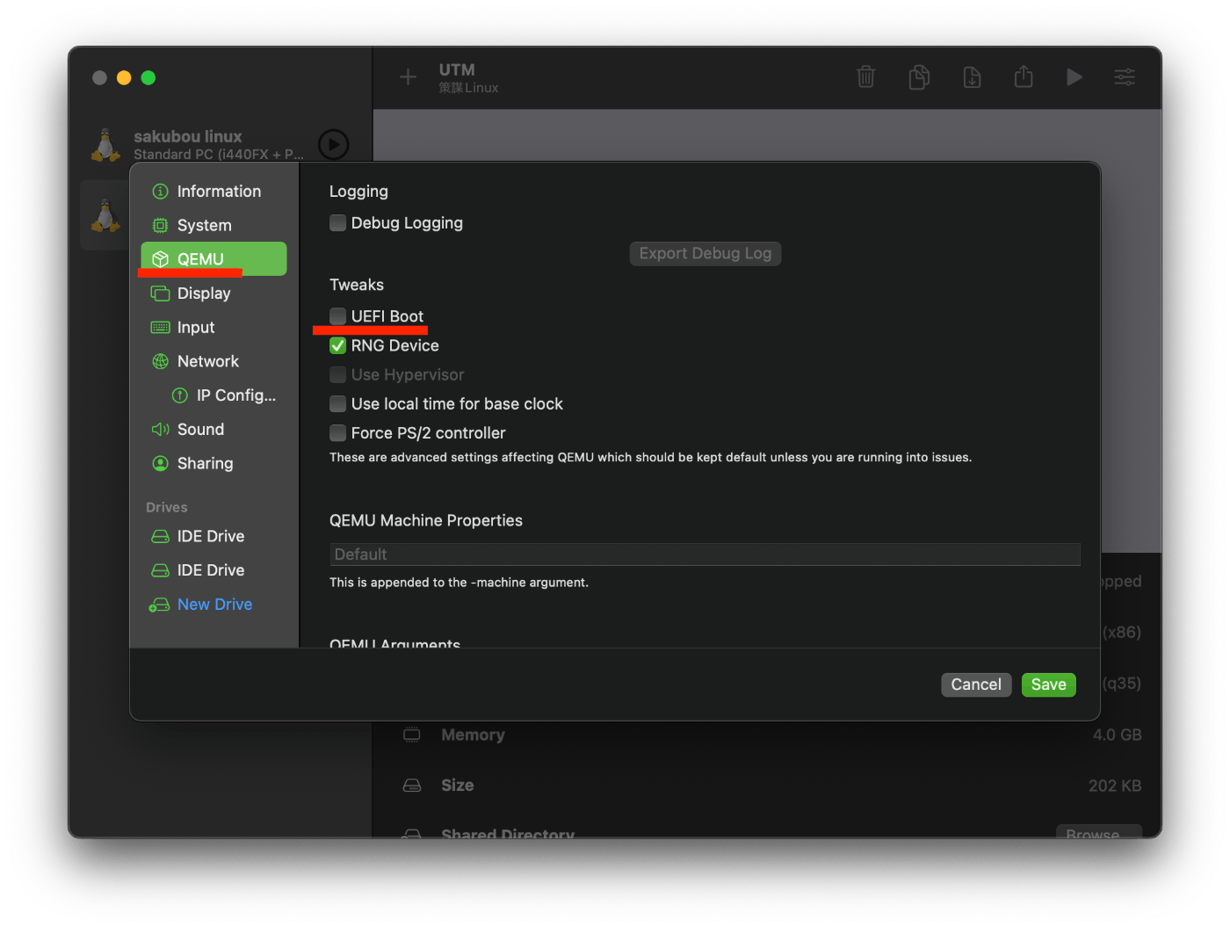Image resolution: width=1230 pixels, height=928 pixels.
Task: Click the Export Debug Log button
Action: pos(705,253)
